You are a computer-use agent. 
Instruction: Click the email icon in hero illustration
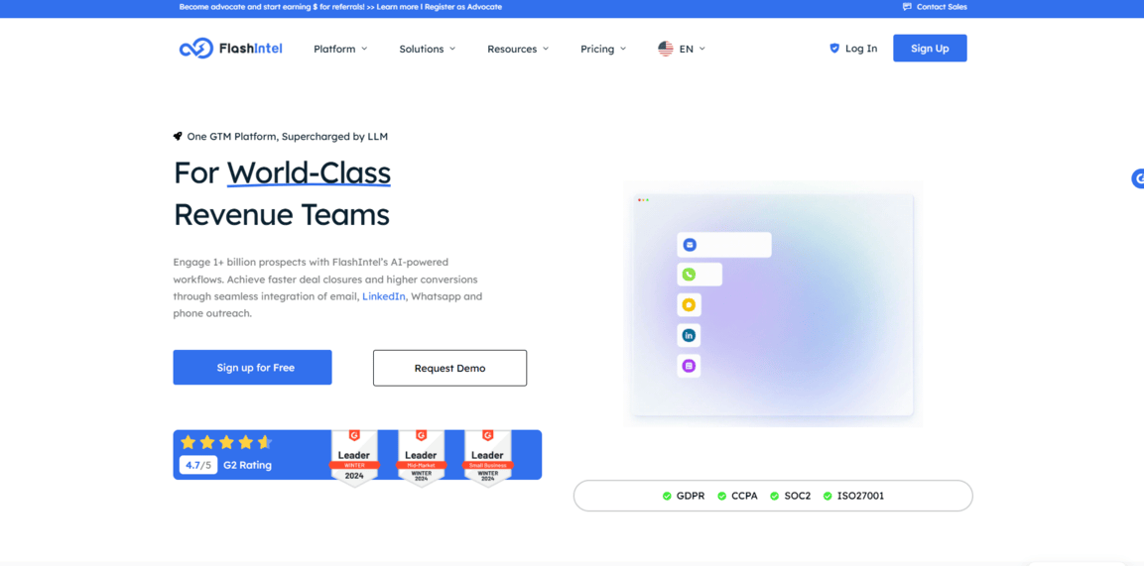(690, 245)
